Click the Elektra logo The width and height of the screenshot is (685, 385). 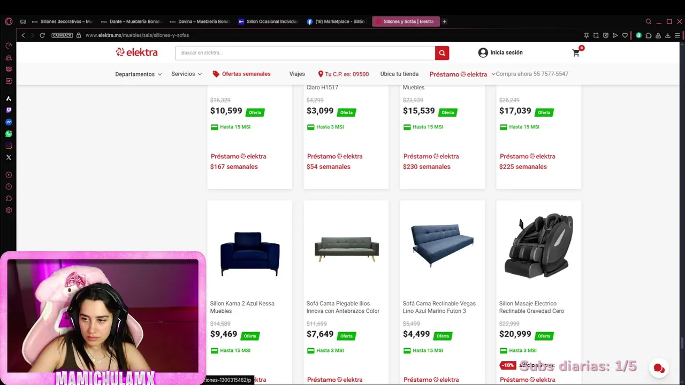tap(136, 52)
